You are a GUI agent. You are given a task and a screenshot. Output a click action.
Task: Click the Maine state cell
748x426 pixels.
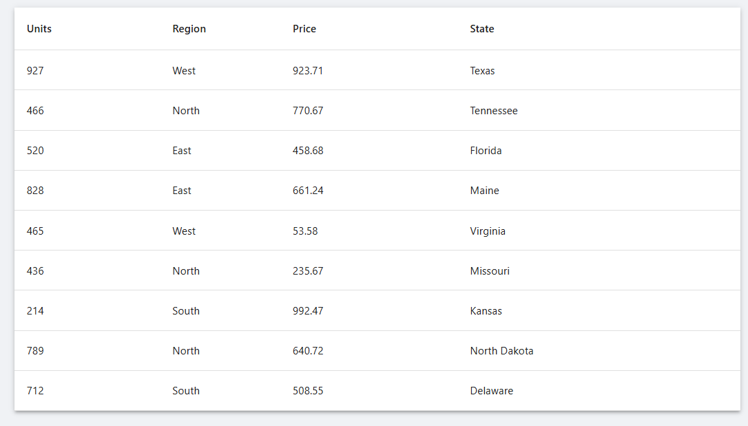(x=484, y=191)
